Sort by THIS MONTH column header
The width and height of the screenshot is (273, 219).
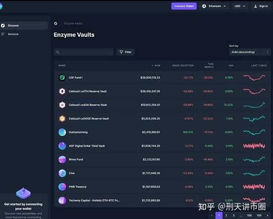click(209, 65)
